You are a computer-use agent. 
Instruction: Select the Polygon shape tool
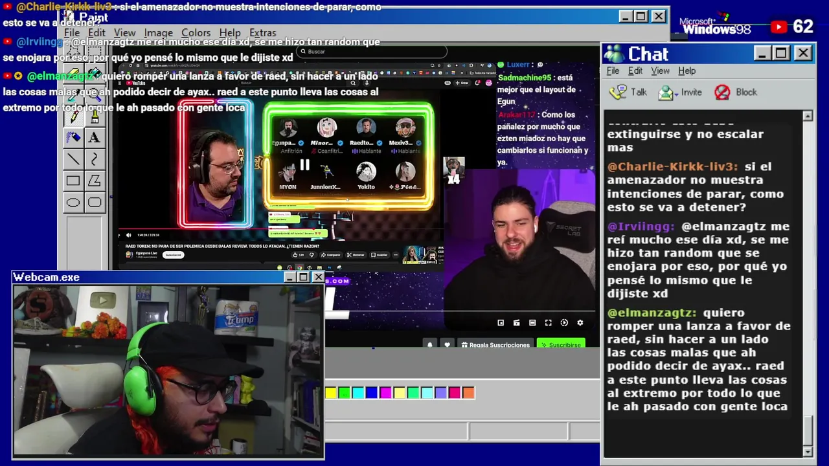[95, 181]
